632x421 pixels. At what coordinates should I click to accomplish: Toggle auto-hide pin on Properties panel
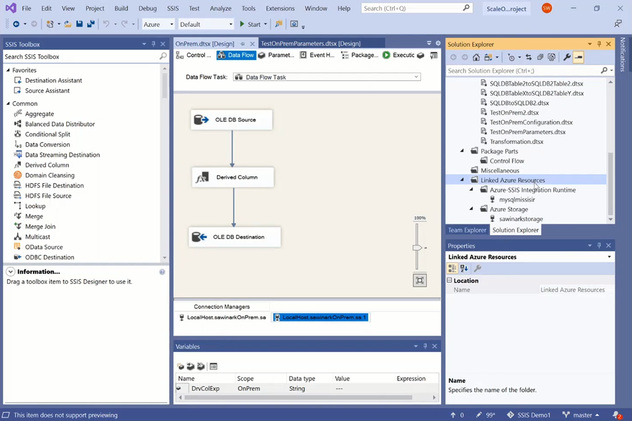click(599, 245)
